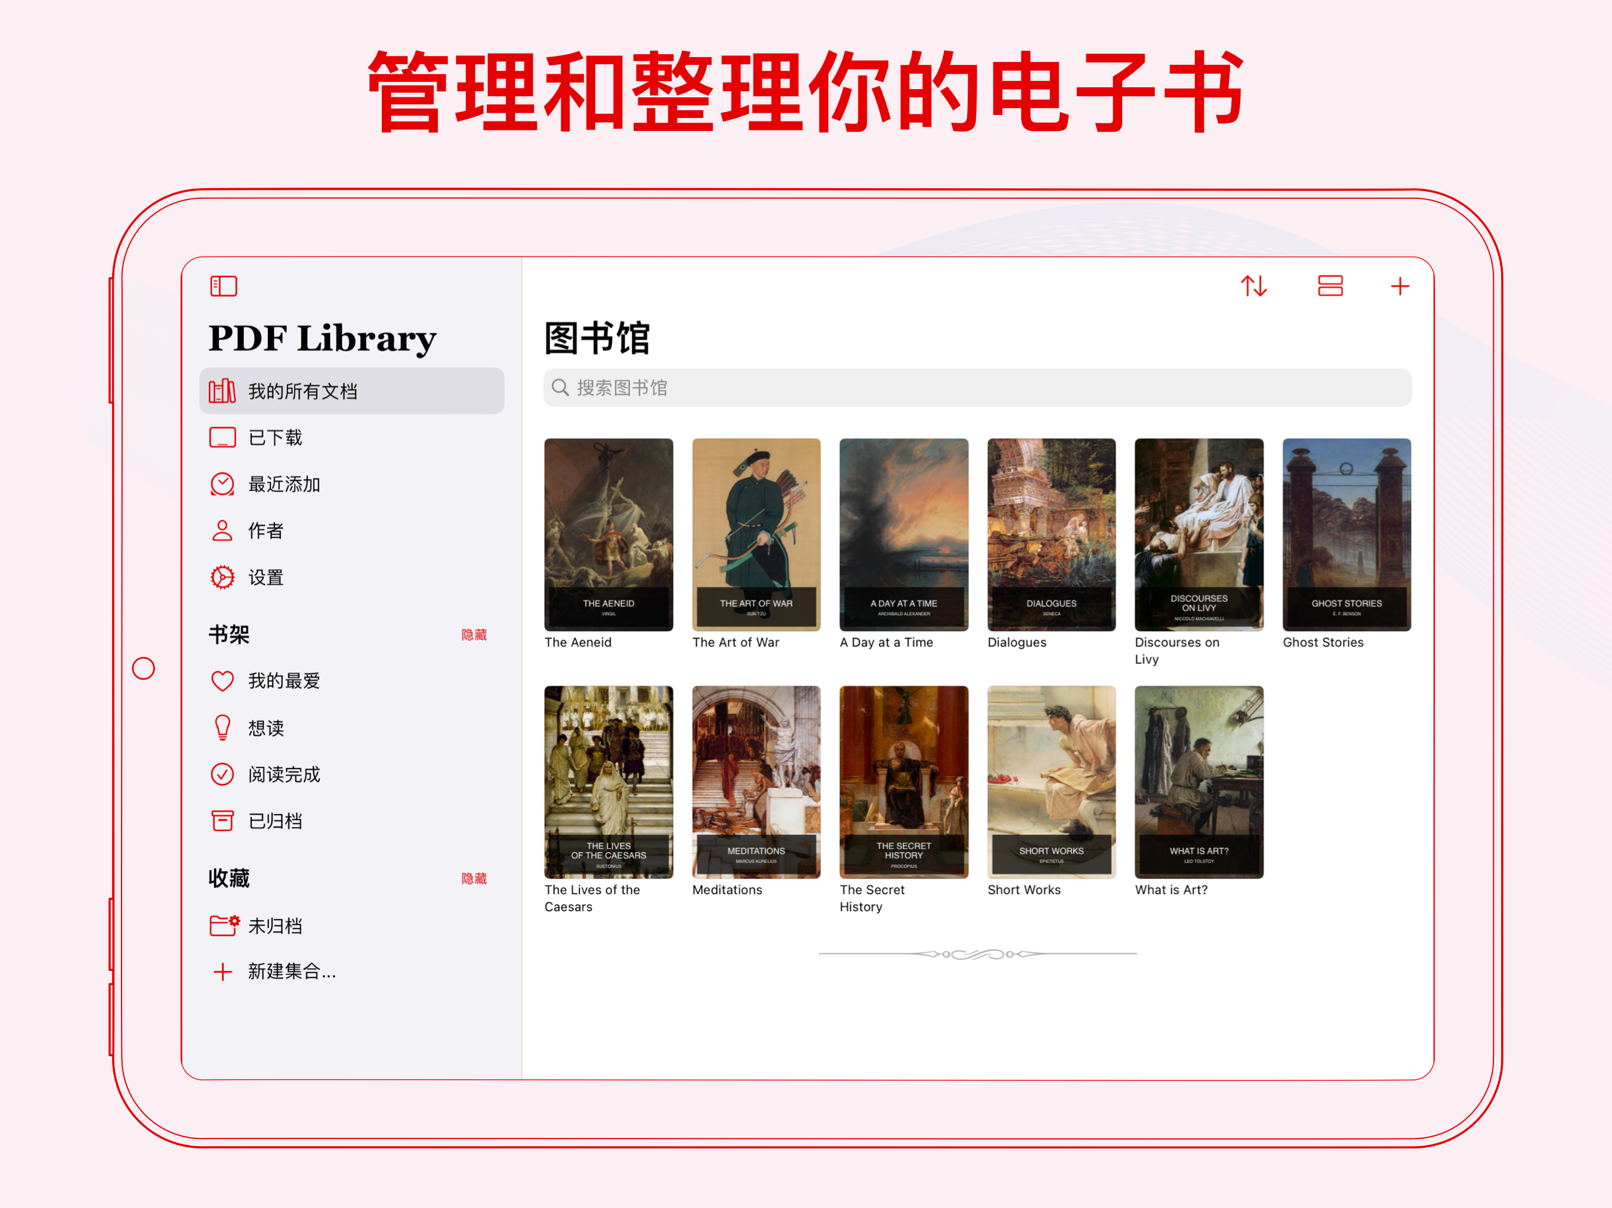Click the title text "What is Art?"
The height and width of the screenshot is (1208, 1612).
coord(1171,889)
